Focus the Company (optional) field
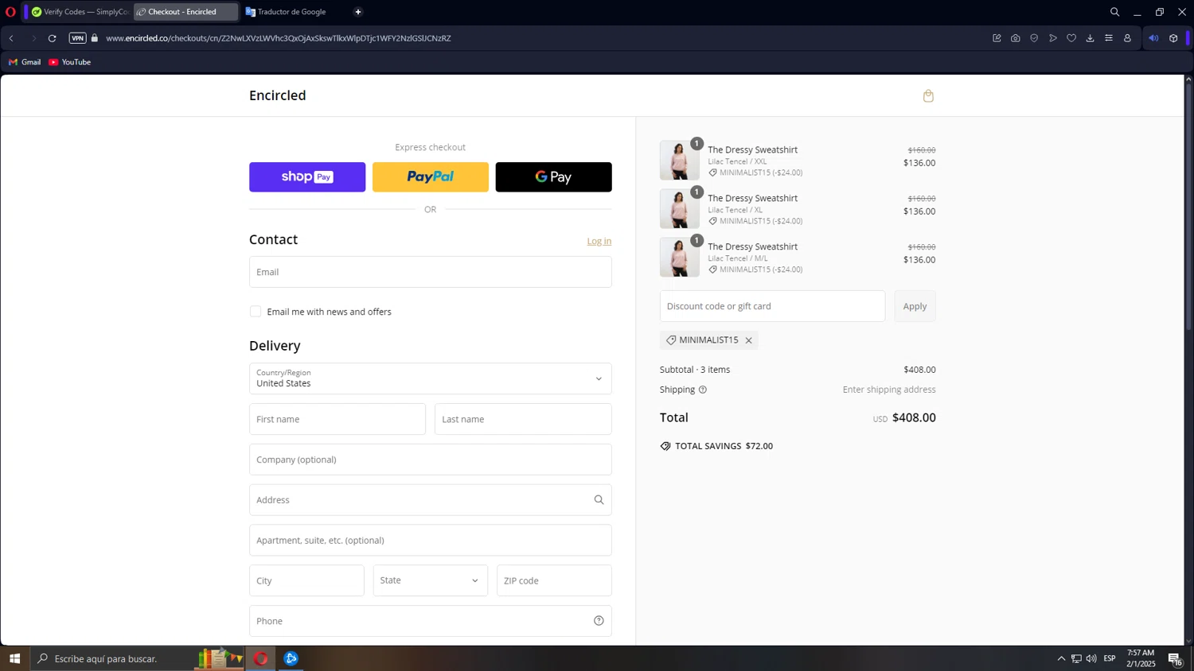 [x=431, y=460]
